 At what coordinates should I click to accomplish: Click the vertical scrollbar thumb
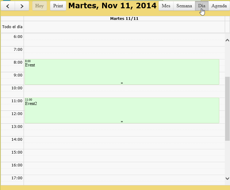point(227,109)
